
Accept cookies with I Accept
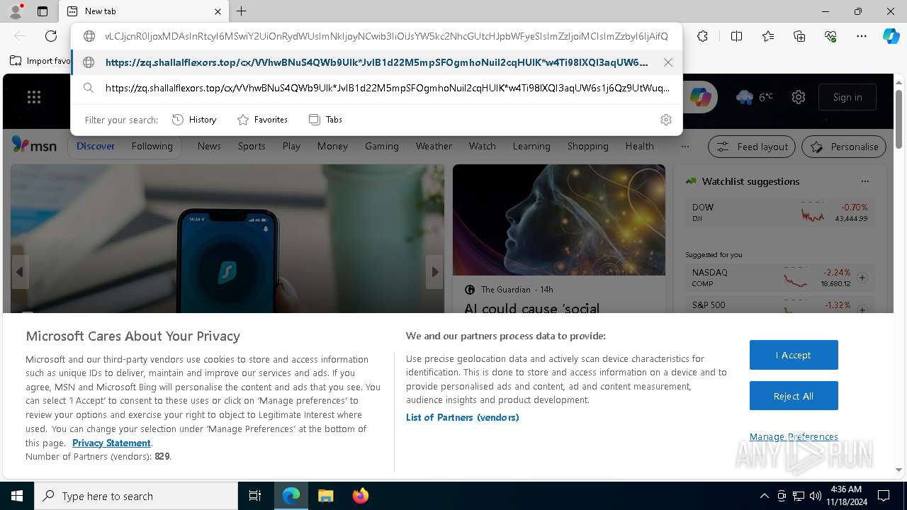(794, 355)
